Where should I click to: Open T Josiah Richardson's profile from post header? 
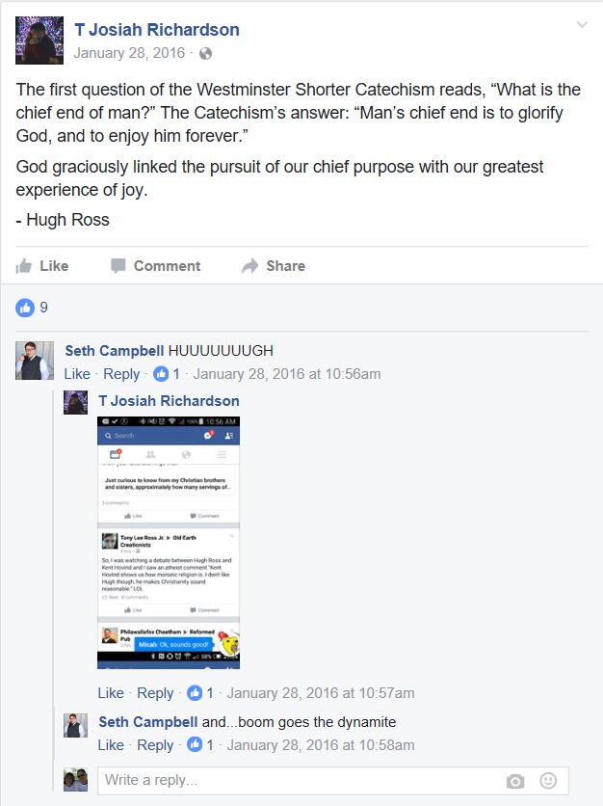(x=157, y=30)
